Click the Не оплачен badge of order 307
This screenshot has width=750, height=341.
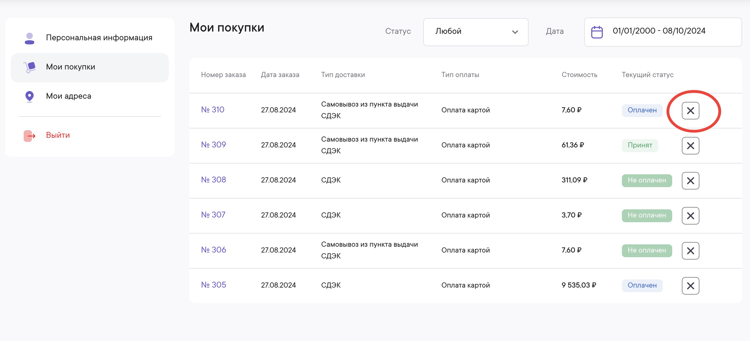[x=647, y=215]
